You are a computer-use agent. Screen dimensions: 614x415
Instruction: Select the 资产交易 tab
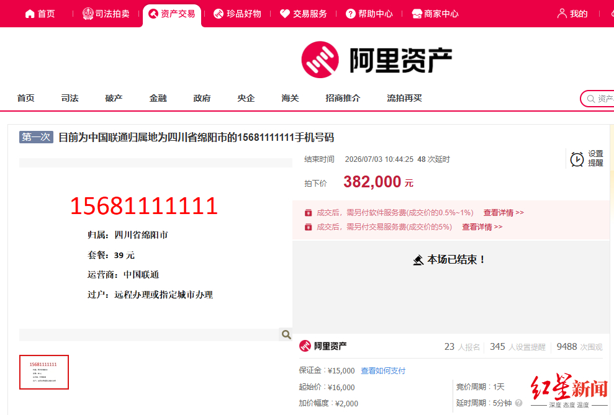point(172,14)
